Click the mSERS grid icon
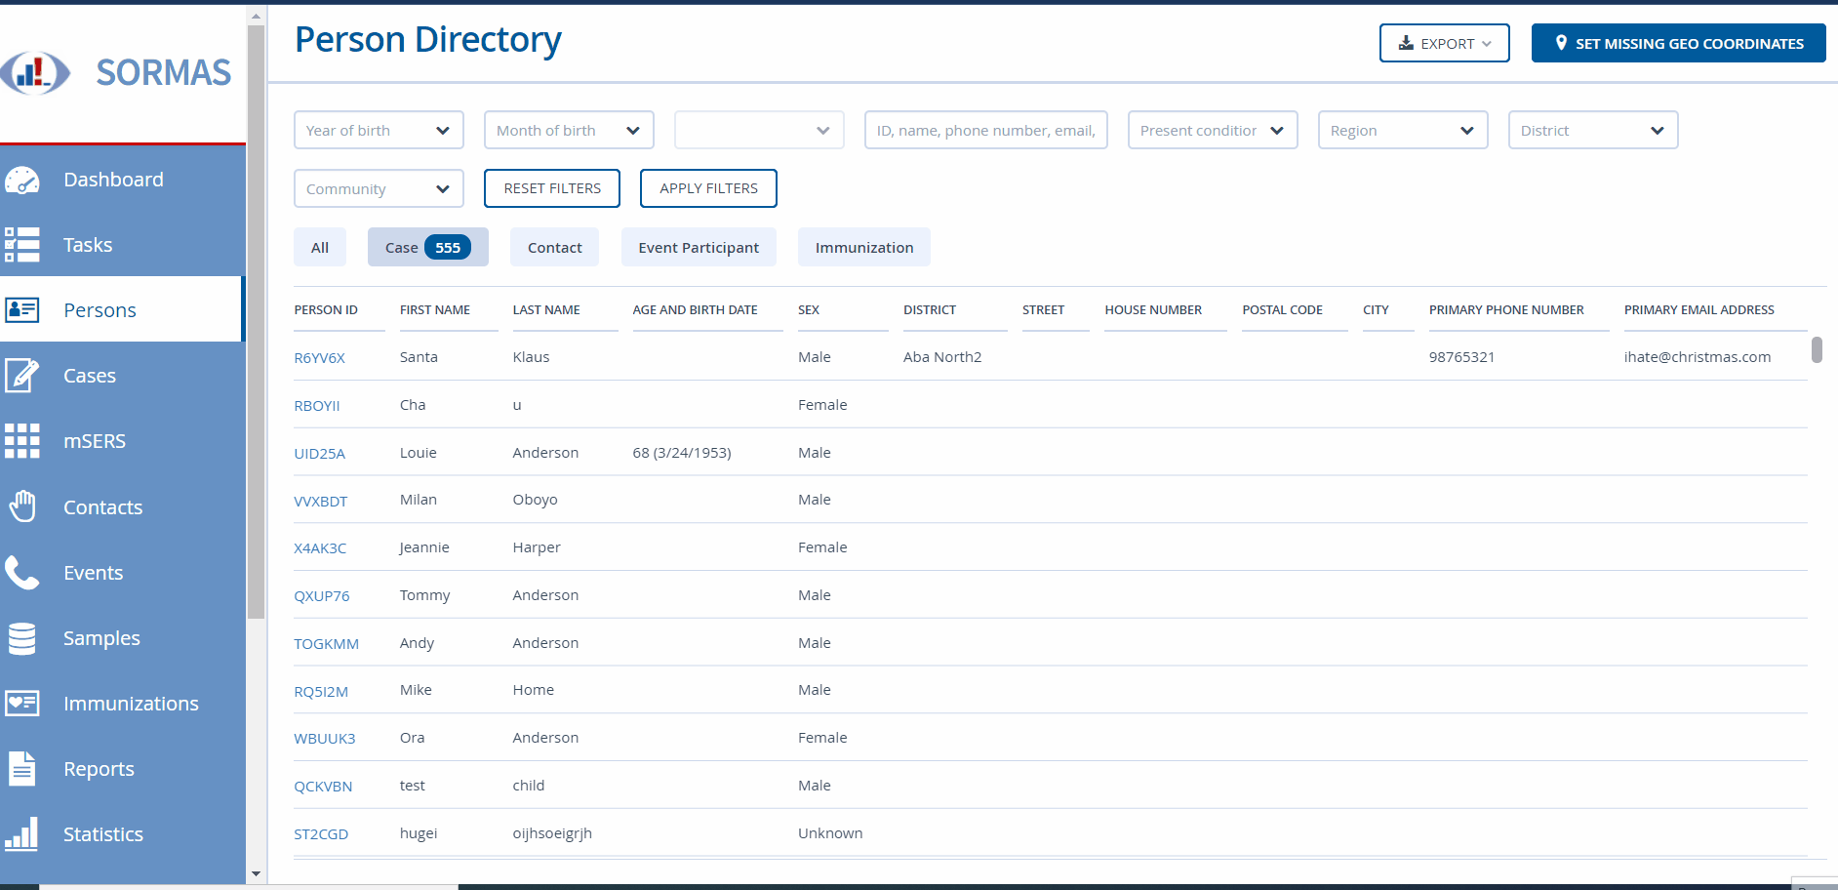This screenshot has height=890, width=1838. 21,441
